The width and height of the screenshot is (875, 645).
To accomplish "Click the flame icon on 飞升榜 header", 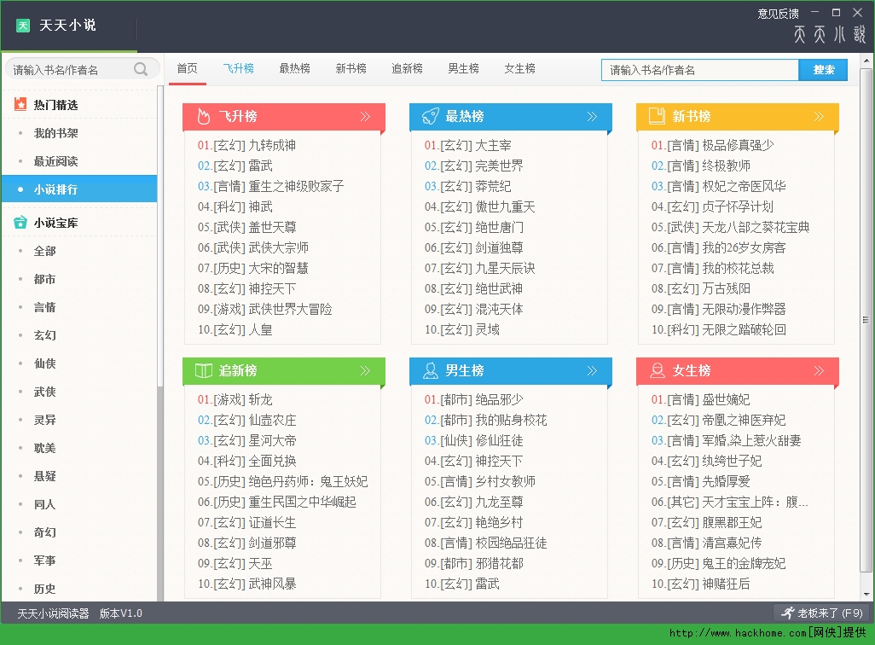I will point(204,116).
